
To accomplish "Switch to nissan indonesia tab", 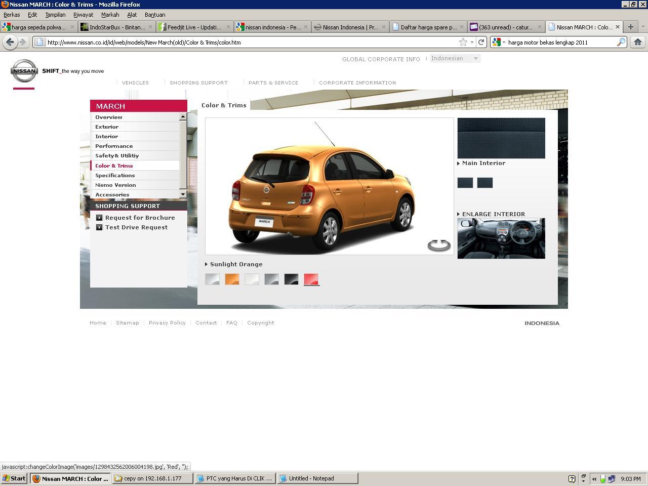I will coord(272,27).
